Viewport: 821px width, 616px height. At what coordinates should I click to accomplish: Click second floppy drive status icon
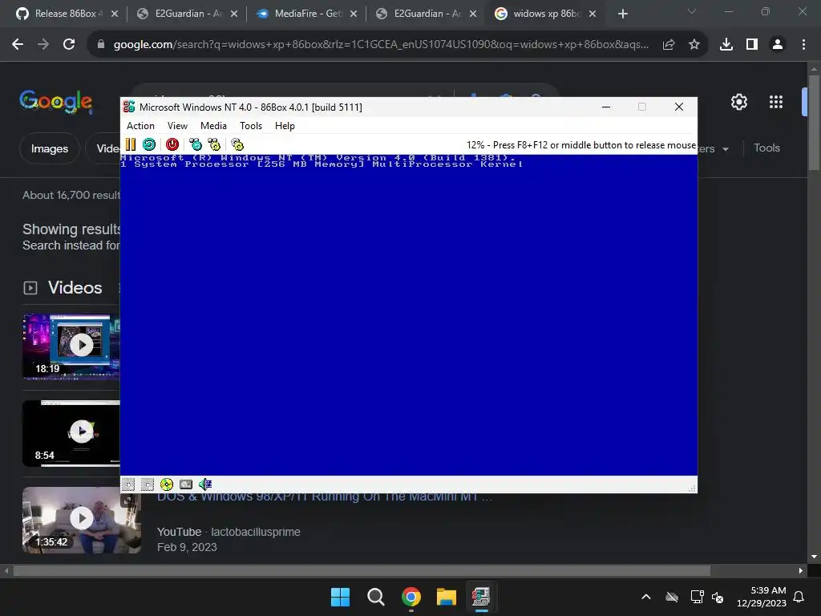point(148,484)
